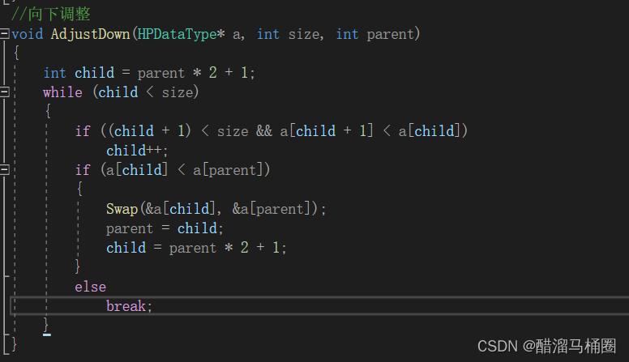Click the HPDataType type name

177,35
